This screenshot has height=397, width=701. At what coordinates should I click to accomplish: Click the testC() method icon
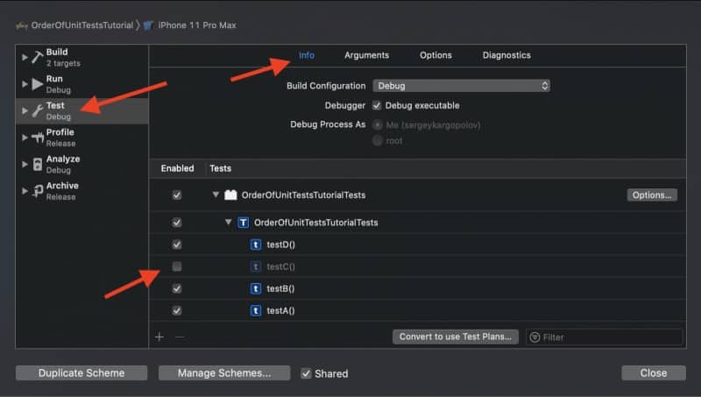256,266
